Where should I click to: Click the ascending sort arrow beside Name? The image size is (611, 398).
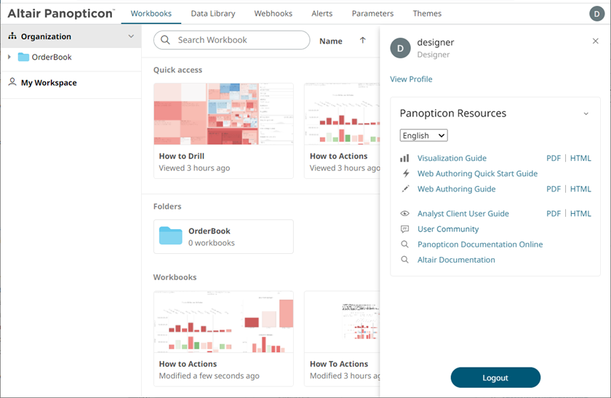point(362,41)
